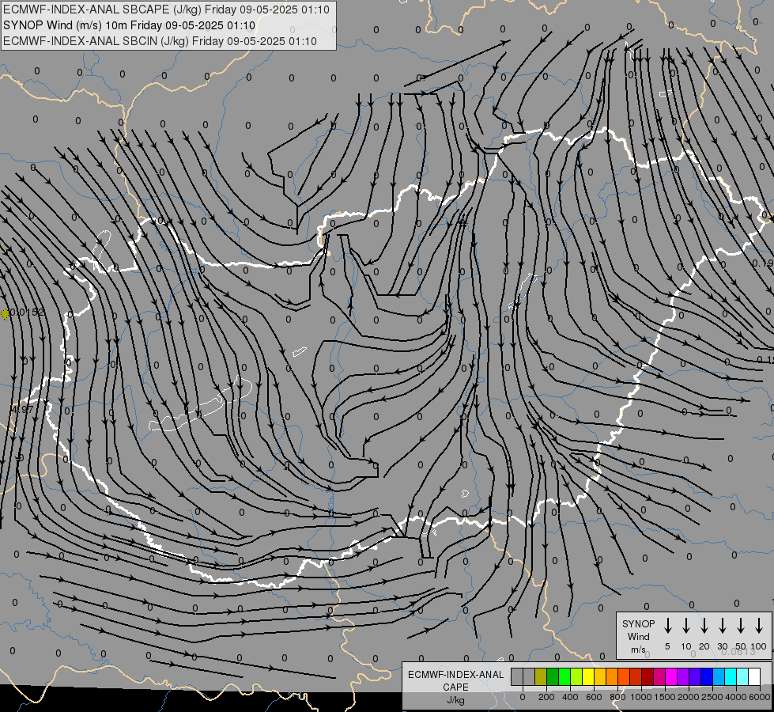Select the olive CAPE color swatch
This screenshot has height=712, width=774.
click(541, 677)
